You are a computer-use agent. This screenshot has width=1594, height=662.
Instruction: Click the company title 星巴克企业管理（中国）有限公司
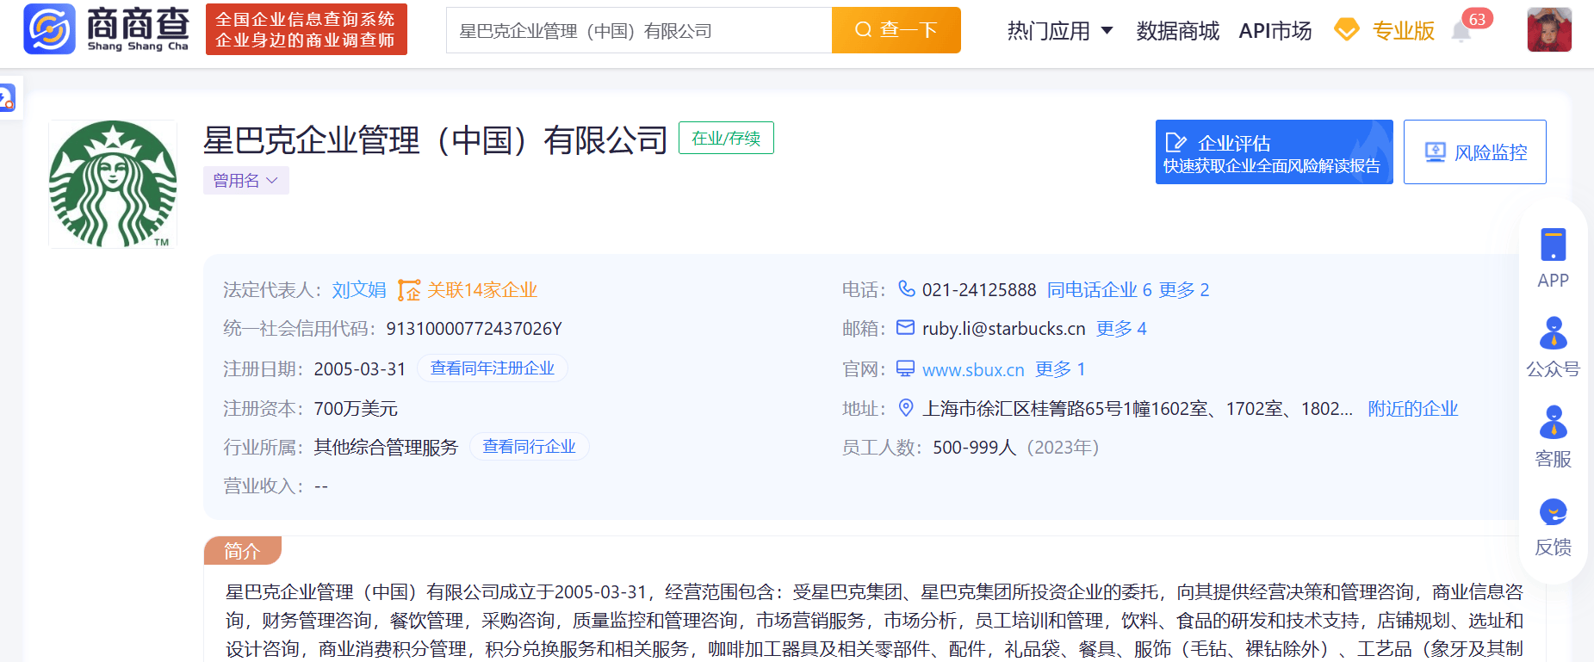436,140
